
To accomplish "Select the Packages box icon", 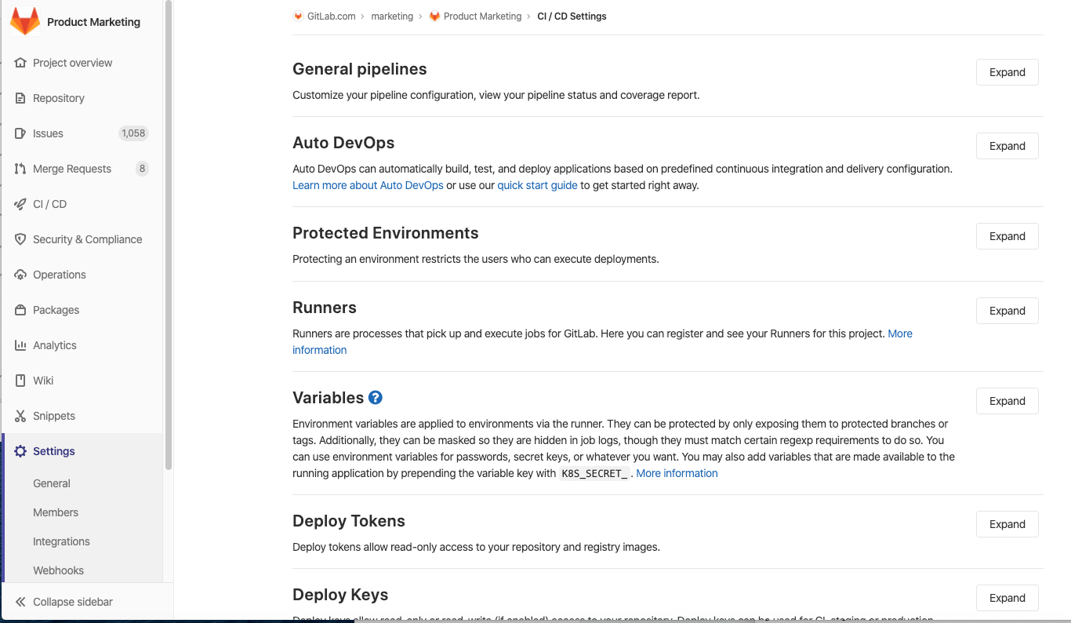I will [x=18, y=310].
